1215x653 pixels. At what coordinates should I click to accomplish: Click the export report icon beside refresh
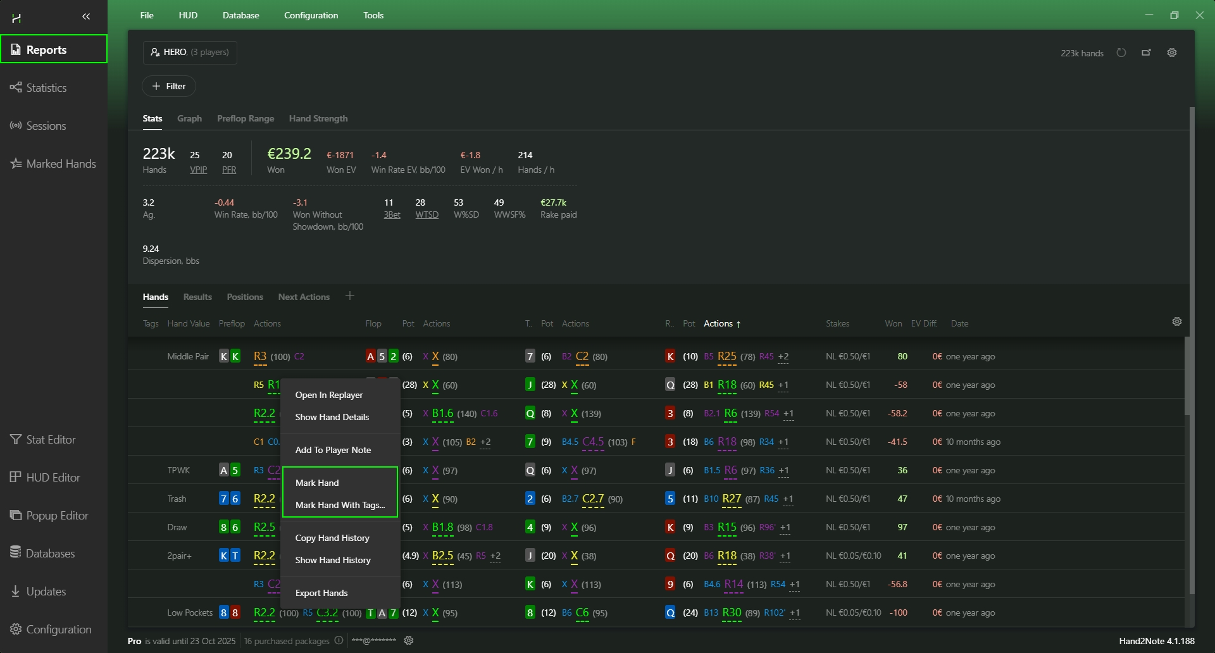coord(1146,53)
